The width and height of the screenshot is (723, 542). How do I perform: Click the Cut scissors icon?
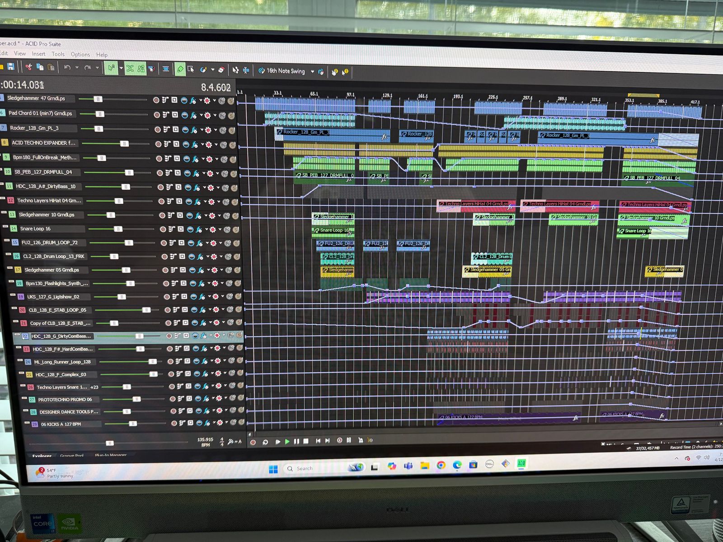tap(28, 67)
